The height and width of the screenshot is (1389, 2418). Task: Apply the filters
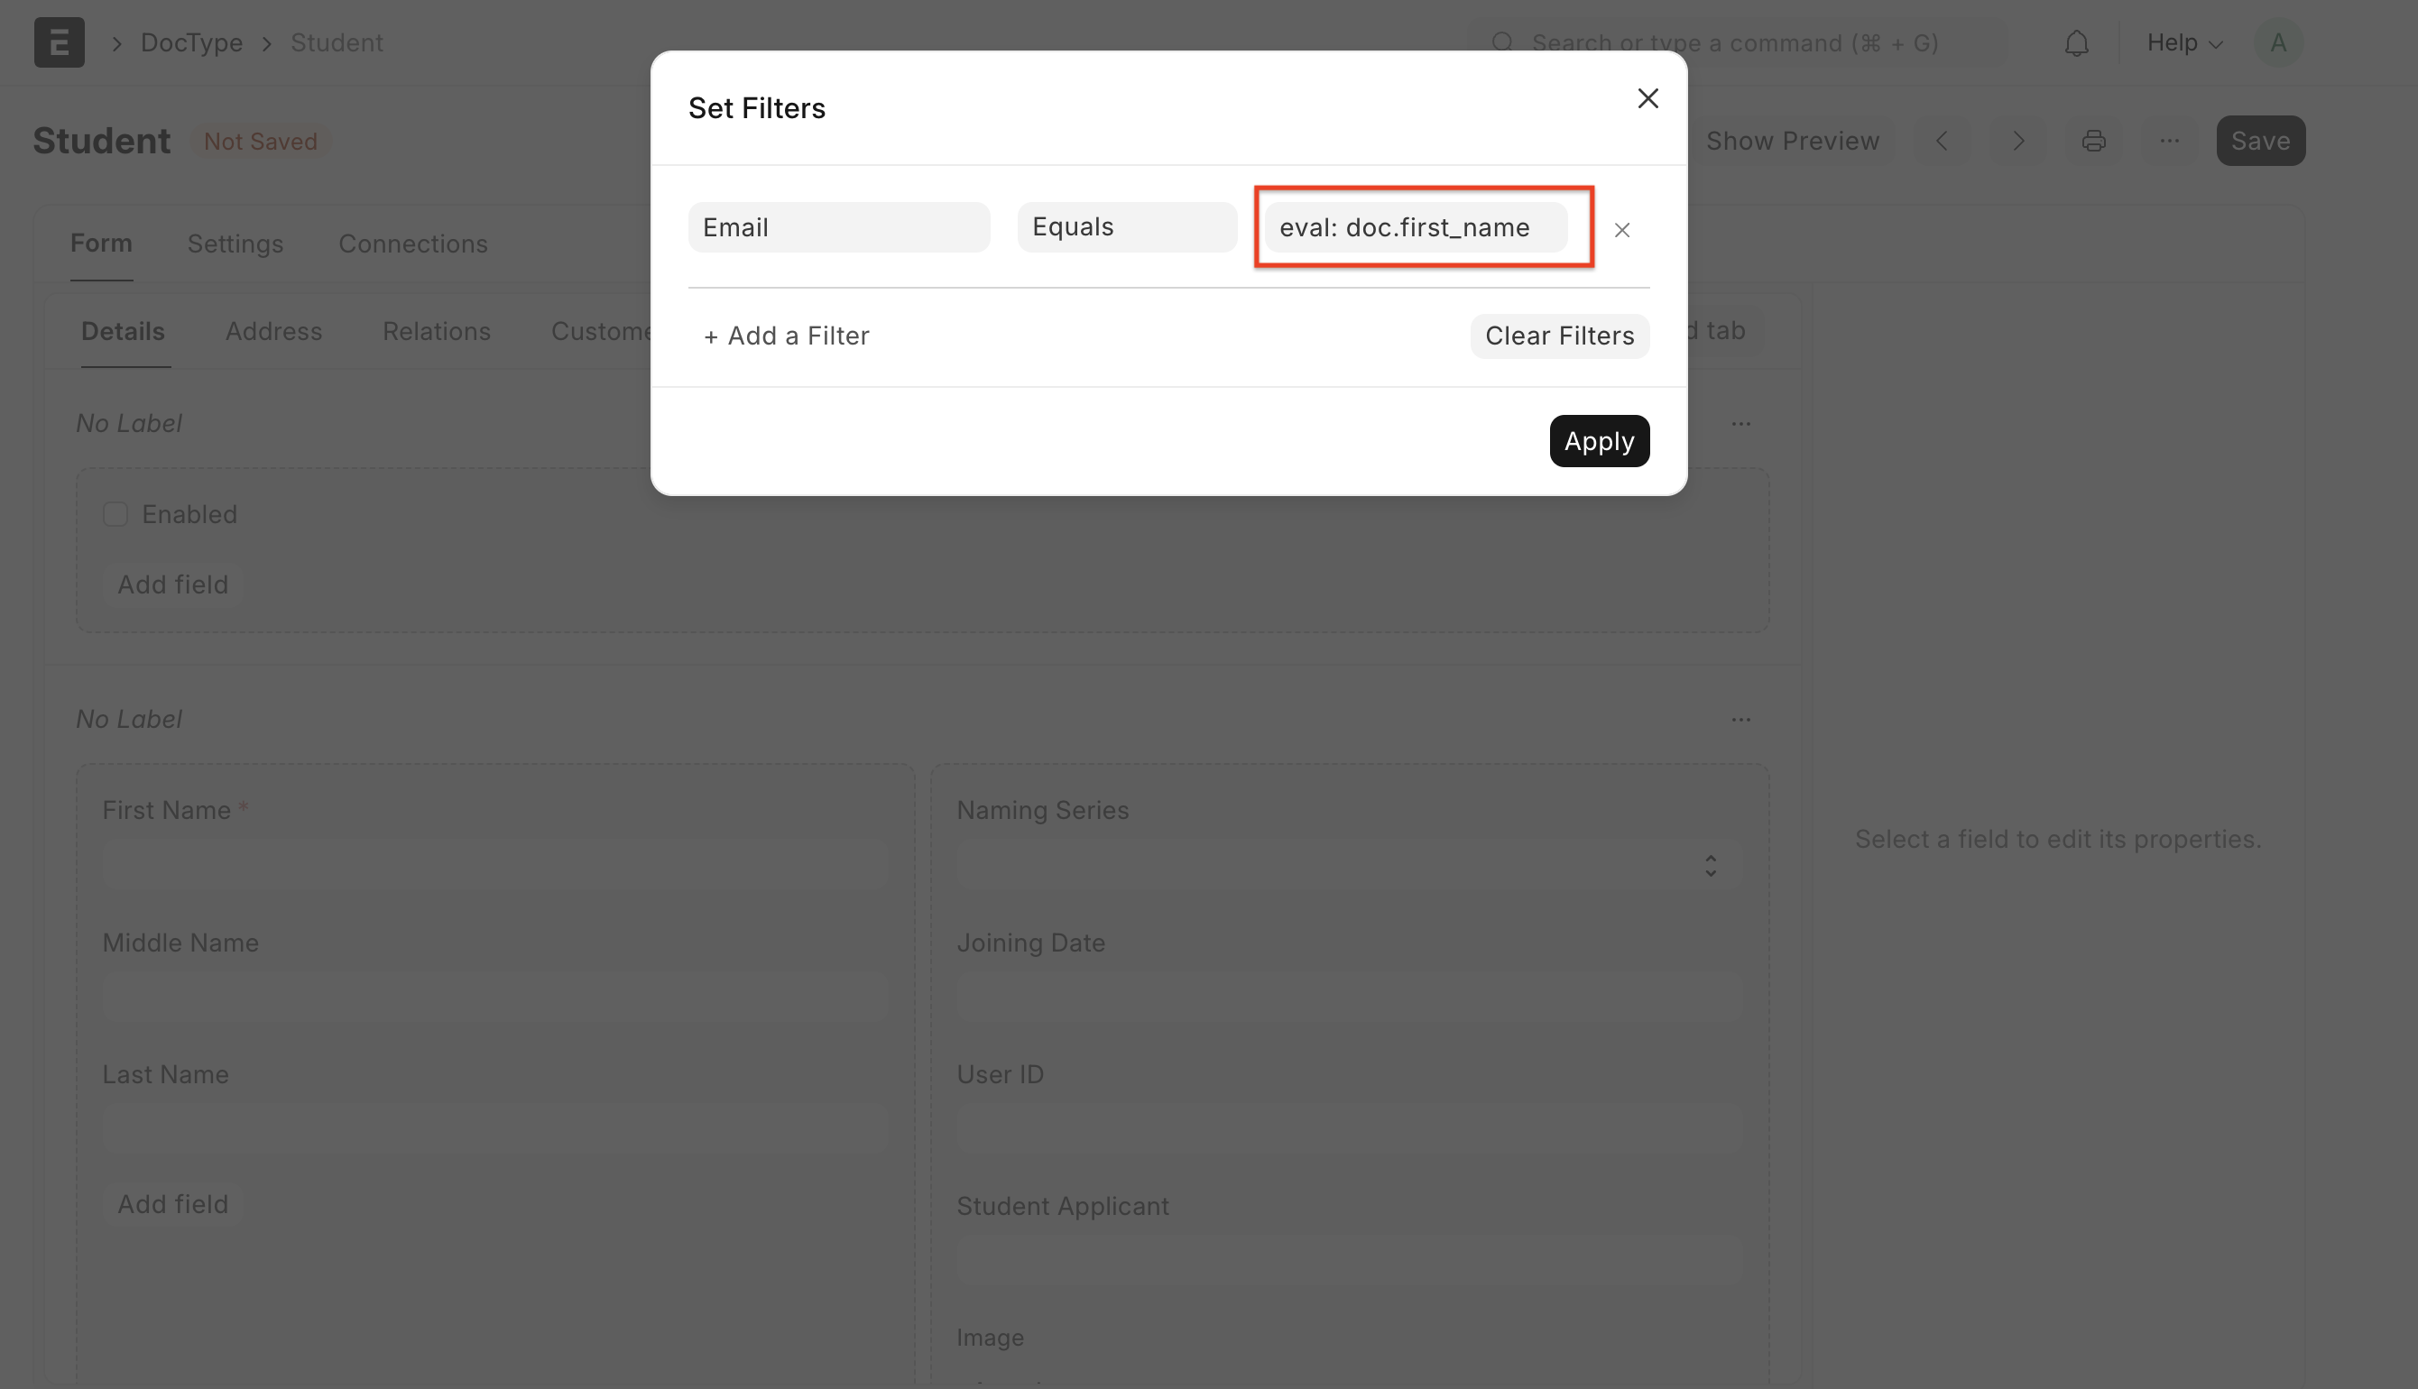tap(1599, 441)
